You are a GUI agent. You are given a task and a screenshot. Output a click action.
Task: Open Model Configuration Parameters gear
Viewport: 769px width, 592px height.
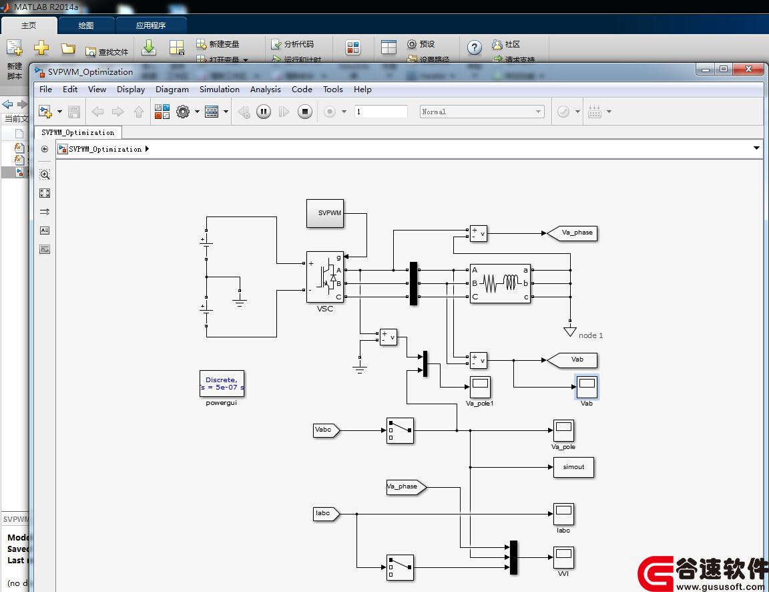tap(183, 112)
